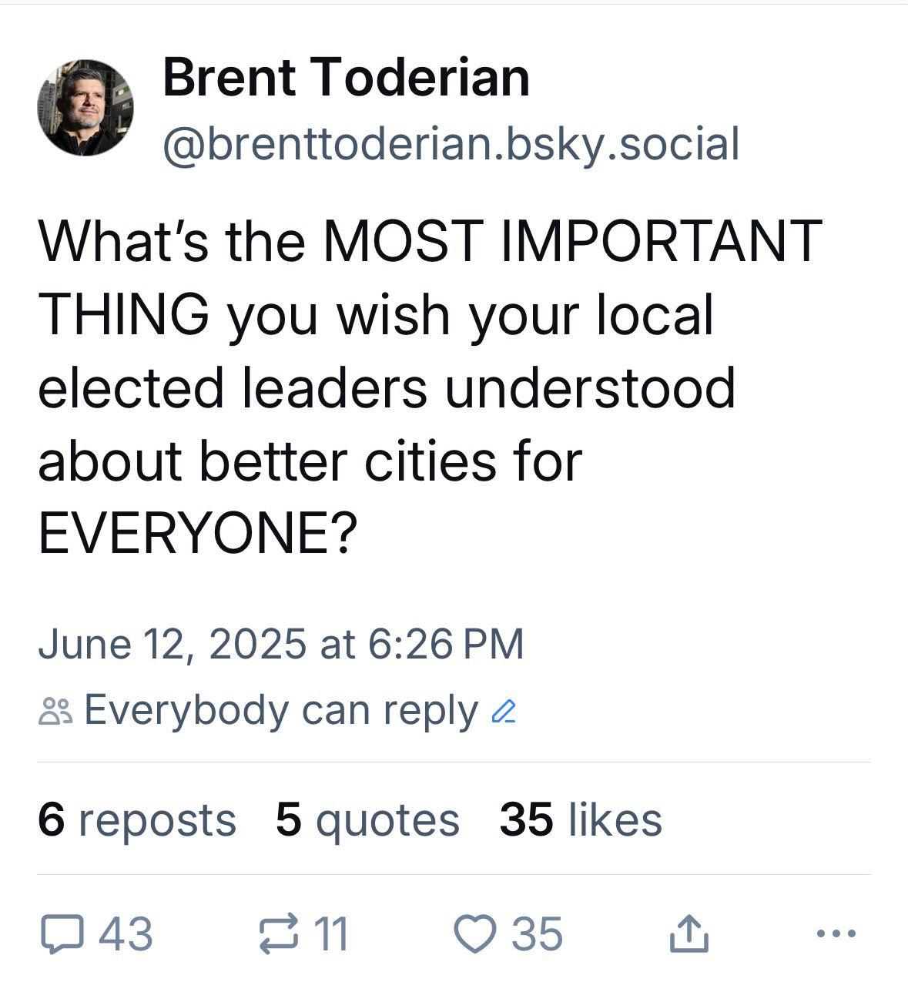
Task: Click the pencil edit reply-settings icon
Action: [x=503, y=712]
